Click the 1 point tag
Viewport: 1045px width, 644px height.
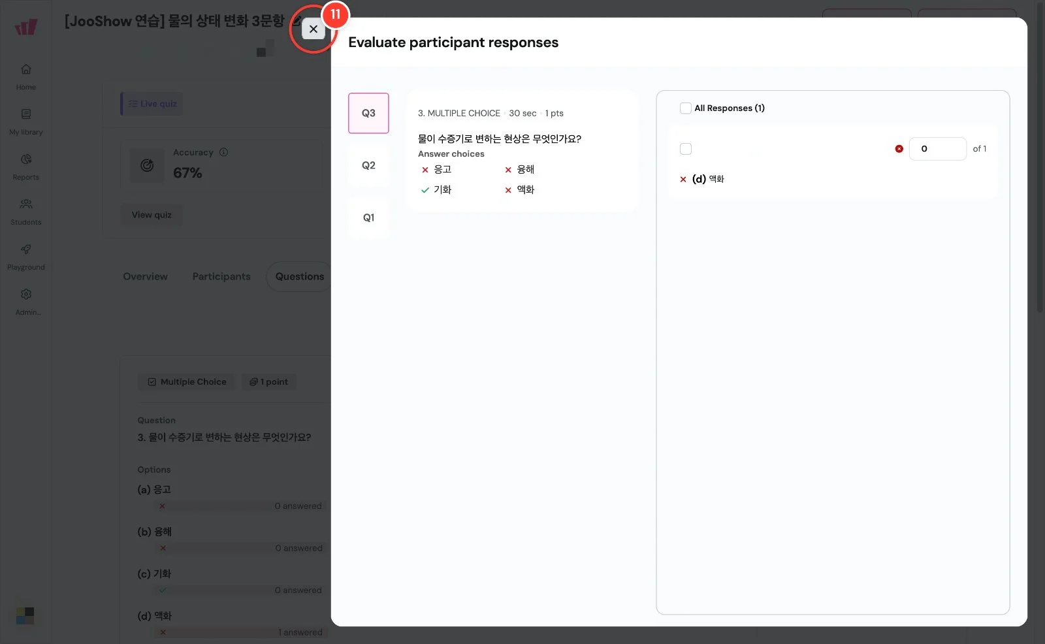[x=268, y=381]
